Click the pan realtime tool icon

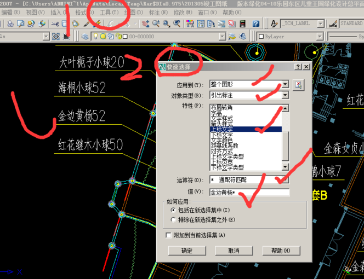[x=146, y=24]
